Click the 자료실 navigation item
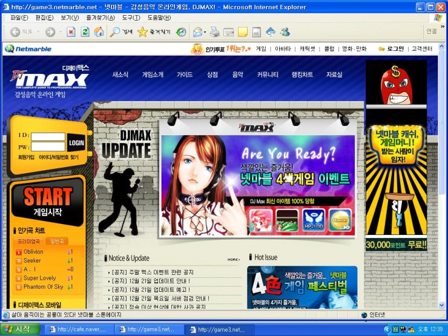Image resolution: width=448 pixels, height=336 pixels. tap(334, 75)
